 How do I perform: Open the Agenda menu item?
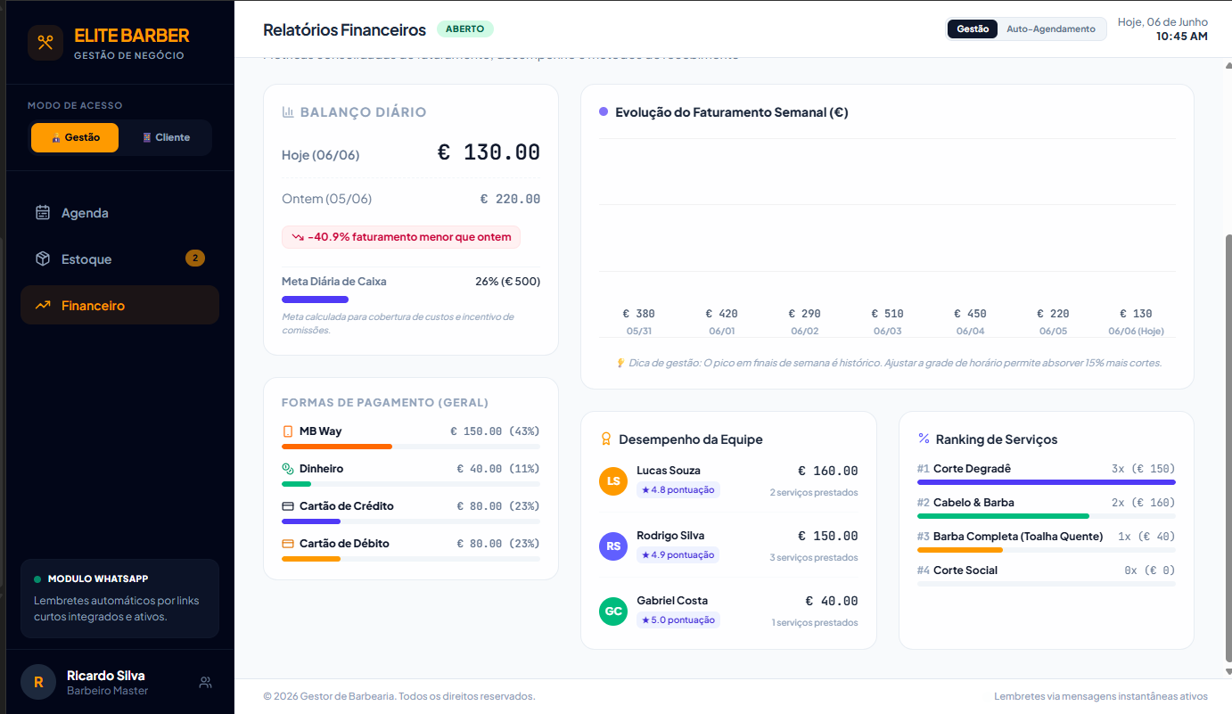[119, 213]
